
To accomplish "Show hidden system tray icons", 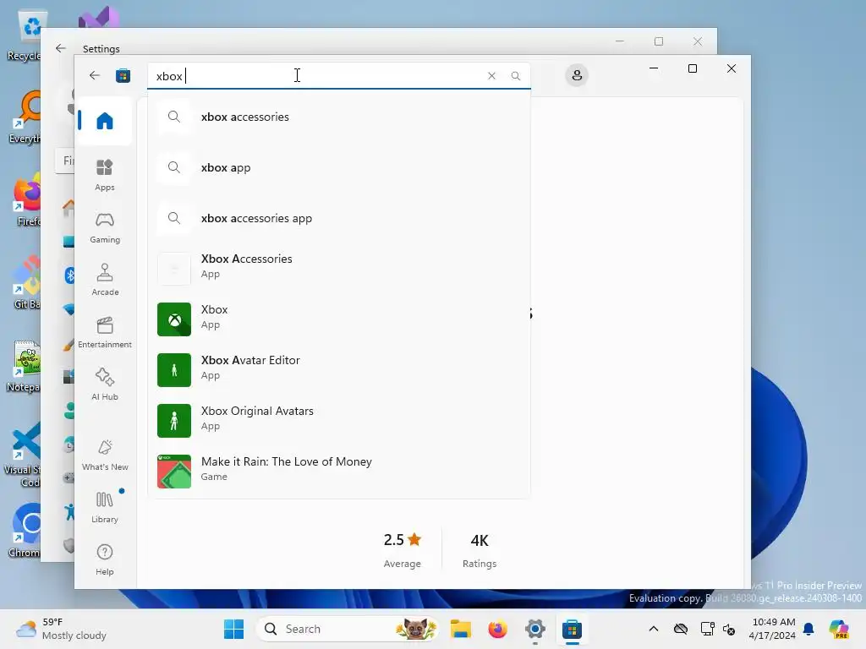I will pyautogui.click(x=654, y=629).
